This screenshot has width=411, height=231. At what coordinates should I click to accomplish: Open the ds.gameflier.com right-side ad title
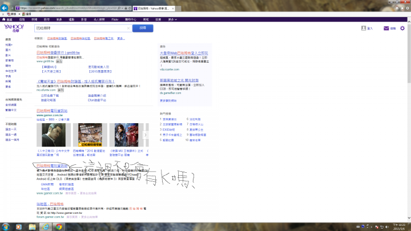tap(179, 80)
